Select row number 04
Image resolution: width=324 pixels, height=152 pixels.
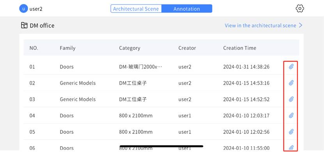[x=32, y=115]
